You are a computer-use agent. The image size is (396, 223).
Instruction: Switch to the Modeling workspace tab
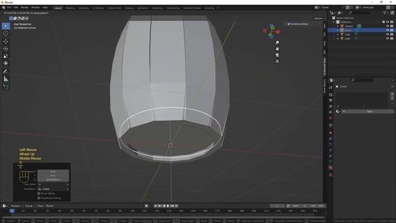coord(70,8)
